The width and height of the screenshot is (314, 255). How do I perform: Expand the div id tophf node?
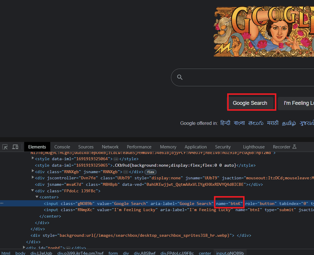pos(24,248)
